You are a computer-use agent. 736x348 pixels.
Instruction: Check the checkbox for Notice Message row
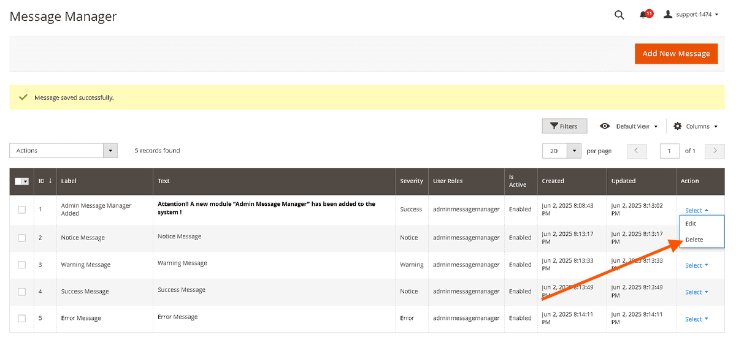pyautogui.click(x=22, y=238)
